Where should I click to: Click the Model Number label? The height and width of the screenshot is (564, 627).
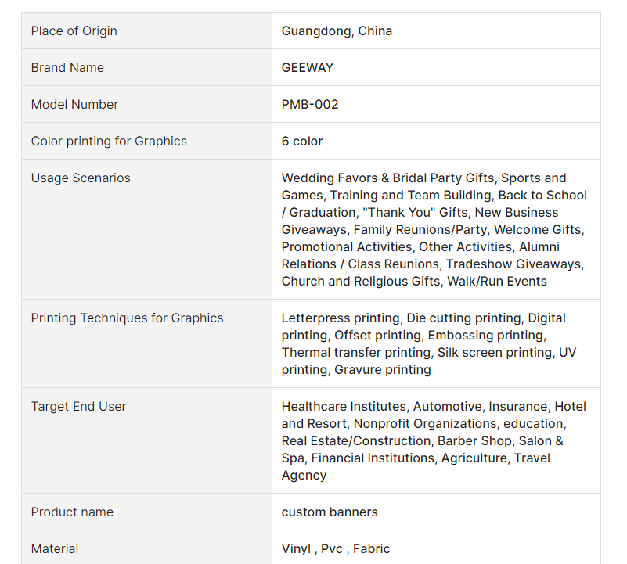(74, 105)
